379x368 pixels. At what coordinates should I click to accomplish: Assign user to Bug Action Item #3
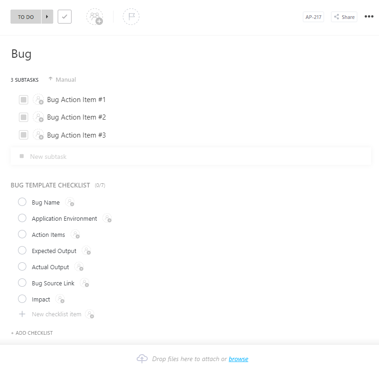tap(38, 135)
